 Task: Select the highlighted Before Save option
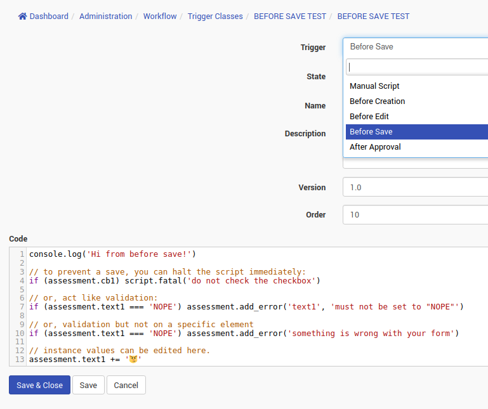pyautogui.click(x=417, y=131)
